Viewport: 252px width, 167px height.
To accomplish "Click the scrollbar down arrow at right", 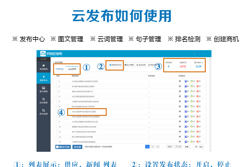I will 210,150.
